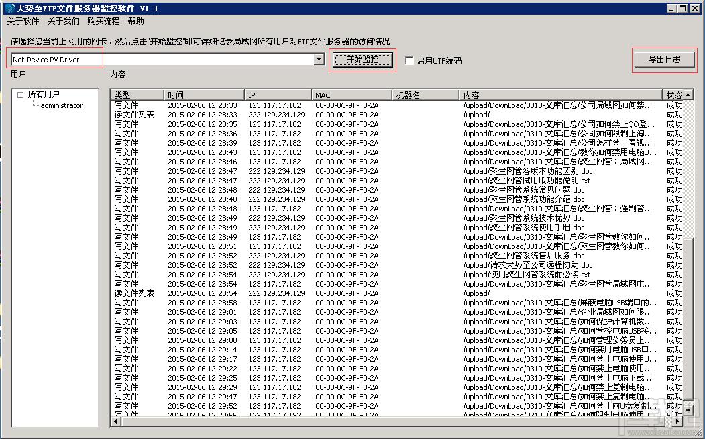Screen dimensions: 705x439
Task: Sort by the 时间 column header
Action: click(x=204, y=95)
